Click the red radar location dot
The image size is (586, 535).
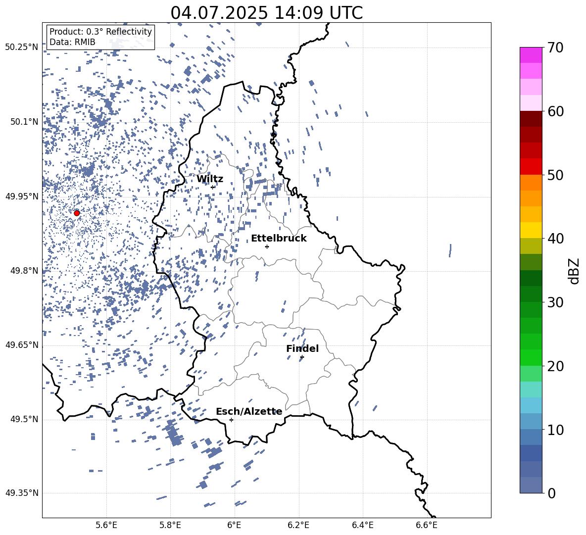77,213
